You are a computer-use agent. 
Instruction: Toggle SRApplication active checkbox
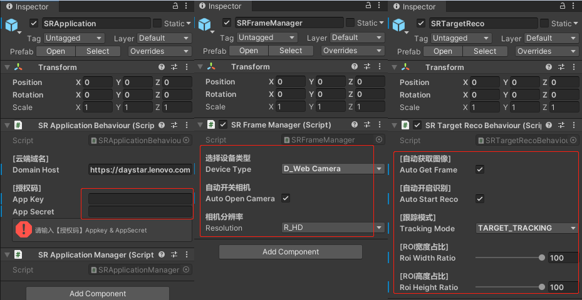coord(34,23)
